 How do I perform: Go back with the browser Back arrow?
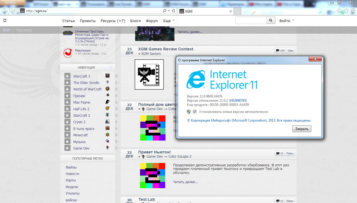(6, 11)
